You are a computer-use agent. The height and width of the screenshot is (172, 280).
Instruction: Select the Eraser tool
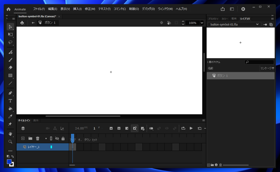point(10,68)
